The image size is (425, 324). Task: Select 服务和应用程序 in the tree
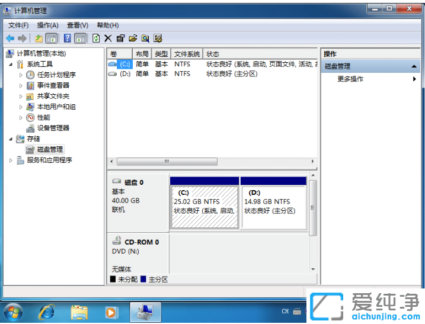(x=49, y=160)
